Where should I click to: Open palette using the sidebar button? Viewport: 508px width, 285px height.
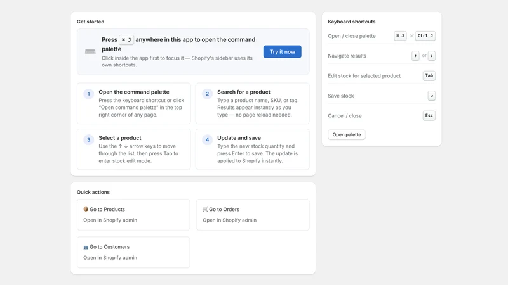[347, 135]
